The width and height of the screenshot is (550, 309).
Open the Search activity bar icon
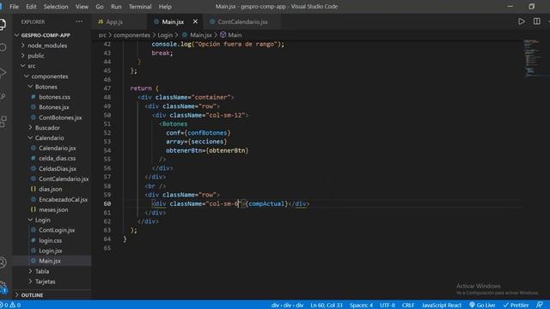[3, 47]
